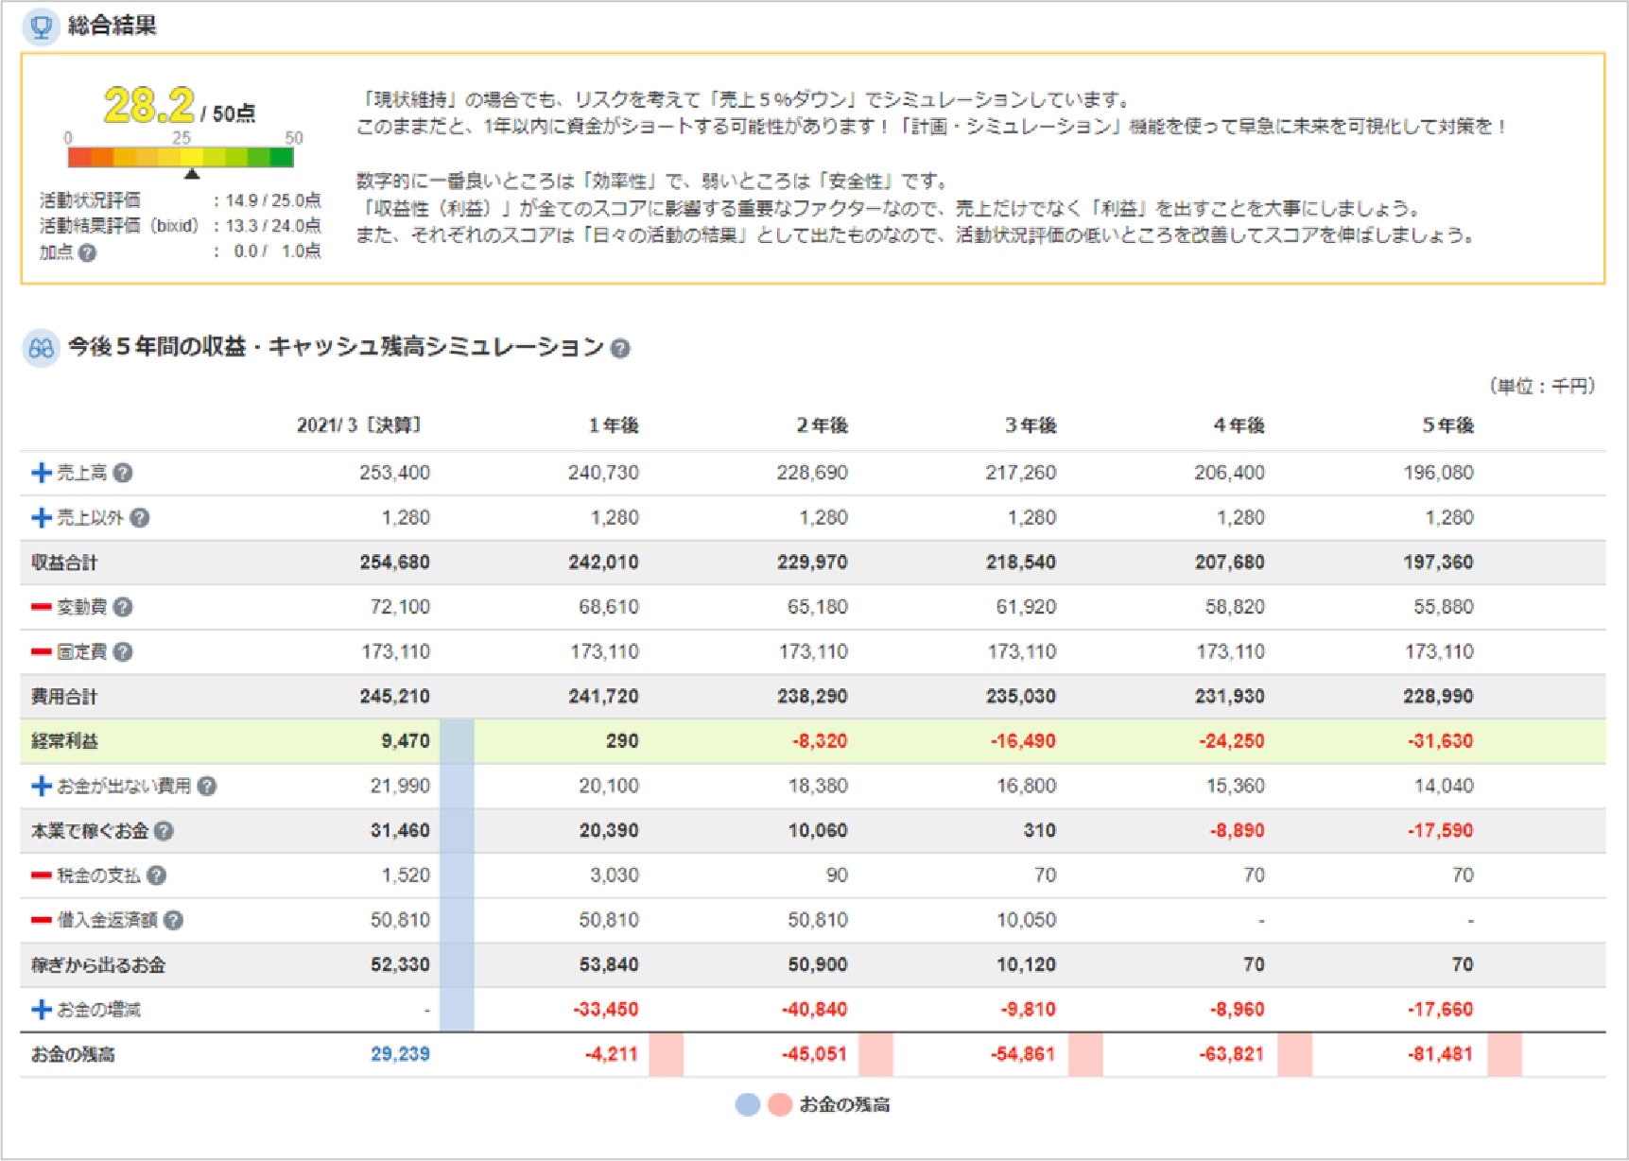Open help icon beside 本業で稼ぐお金
Screen dimensions: 1629x1161
[164, 831]
